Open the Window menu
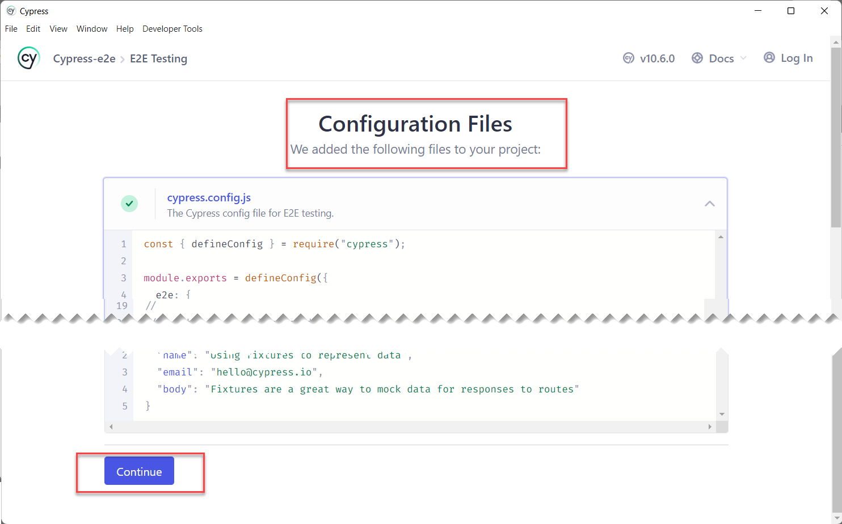842x524 pixels. pyautogui.click(x=92, y=29)
